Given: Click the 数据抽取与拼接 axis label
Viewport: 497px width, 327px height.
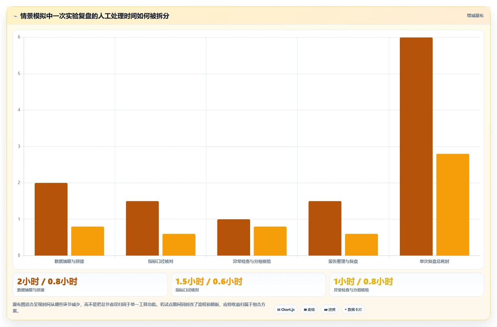Looking at the screenshot, I should pyautogui.click(x=69, y=261).
